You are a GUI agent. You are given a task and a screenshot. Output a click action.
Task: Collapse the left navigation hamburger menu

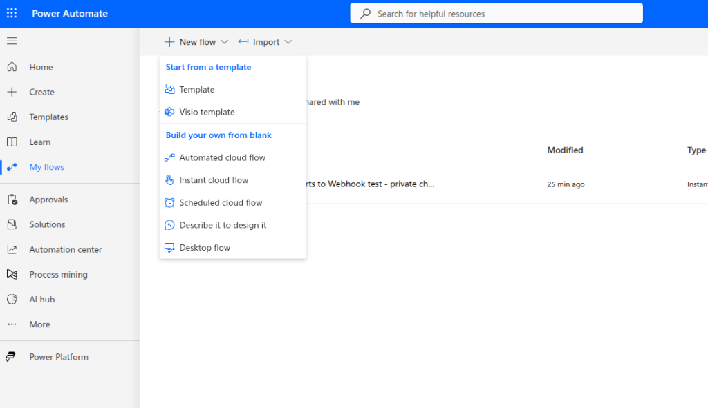(x=12, y=41)
